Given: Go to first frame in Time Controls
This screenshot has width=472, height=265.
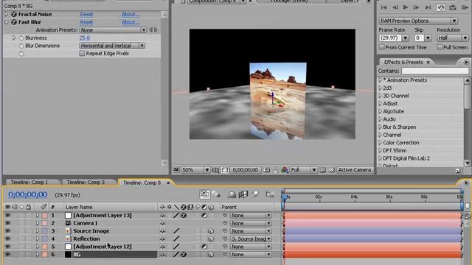Looking at the screenshot, I should click(383, 7).
